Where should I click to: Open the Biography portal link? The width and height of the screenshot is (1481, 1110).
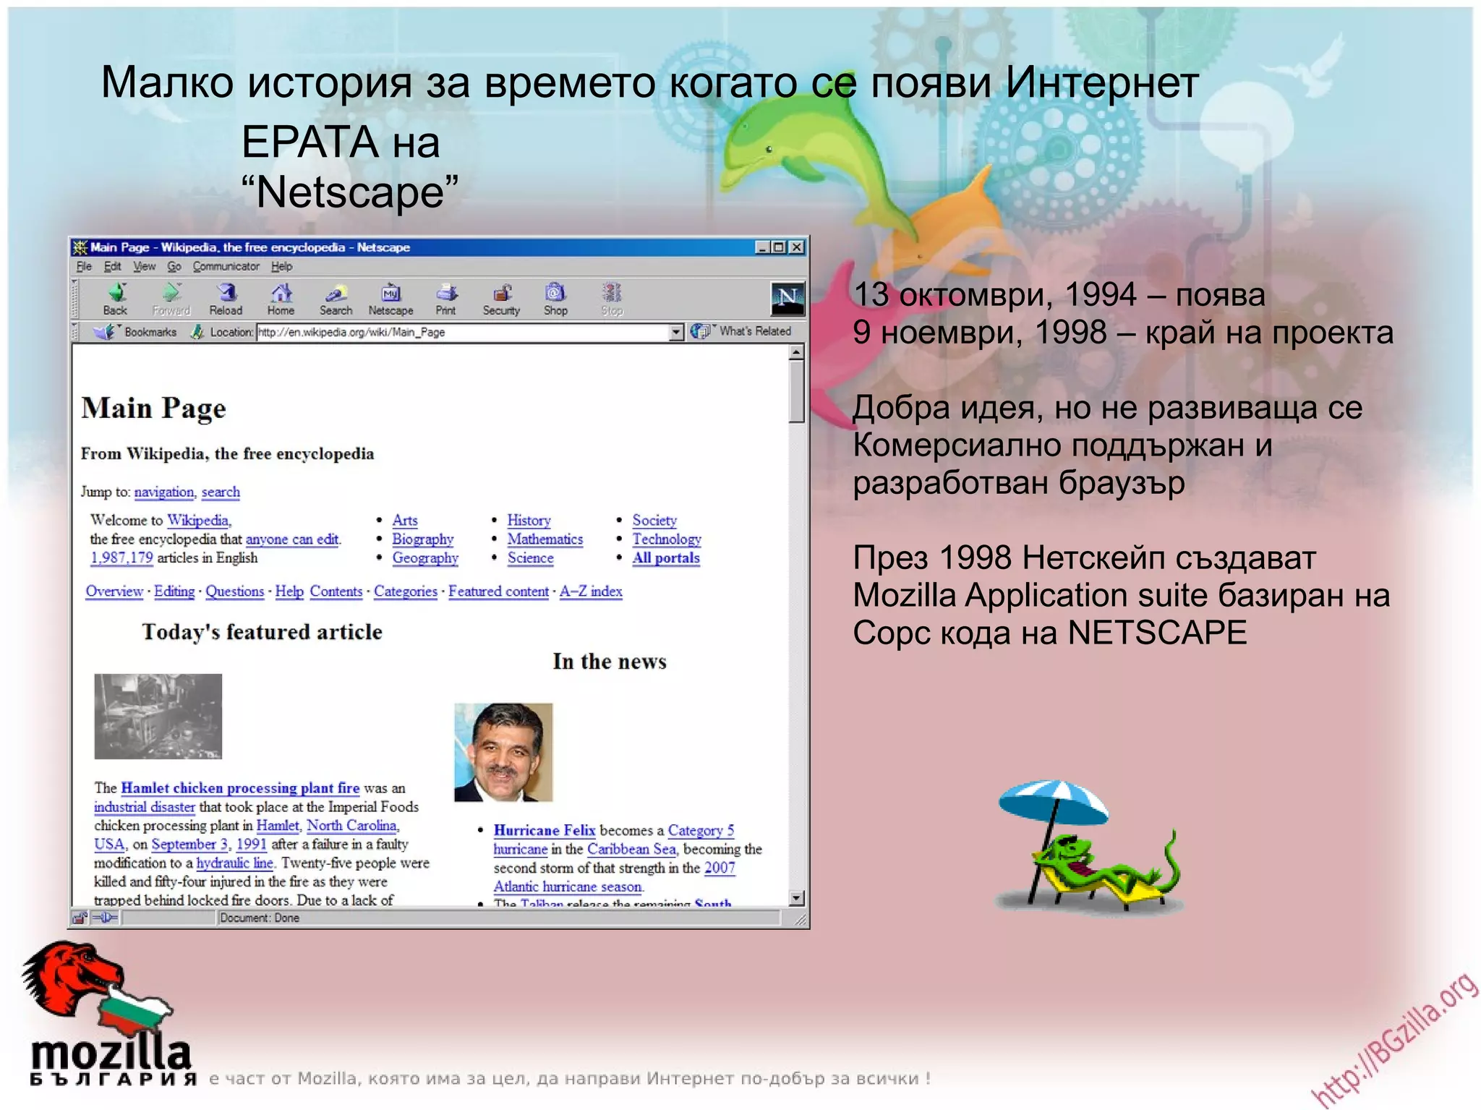coord(423,539)
